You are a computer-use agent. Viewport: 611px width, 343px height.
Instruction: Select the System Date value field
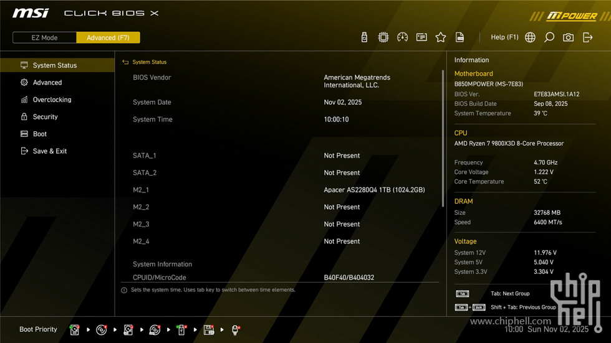click(342, 102)
